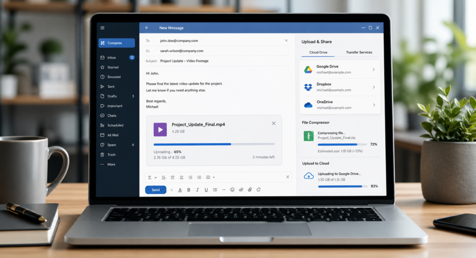Click the OneDrive cloud icon
Image resolution: width=476 pixels, height=258 pixels.
pyautogui.click(x=308, y=105)
